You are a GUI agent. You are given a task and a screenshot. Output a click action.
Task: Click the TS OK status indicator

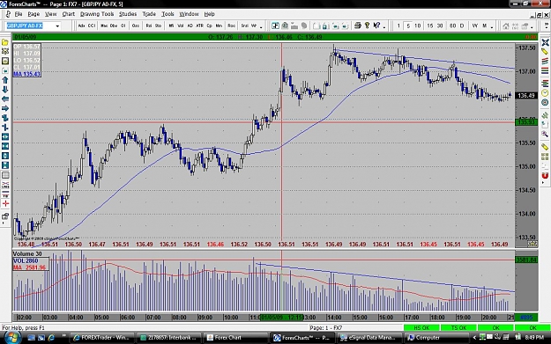(x=458, y=327)
